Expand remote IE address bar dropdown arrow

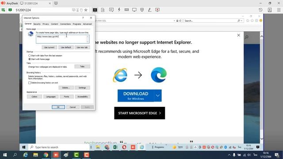[x=174, y=21]
